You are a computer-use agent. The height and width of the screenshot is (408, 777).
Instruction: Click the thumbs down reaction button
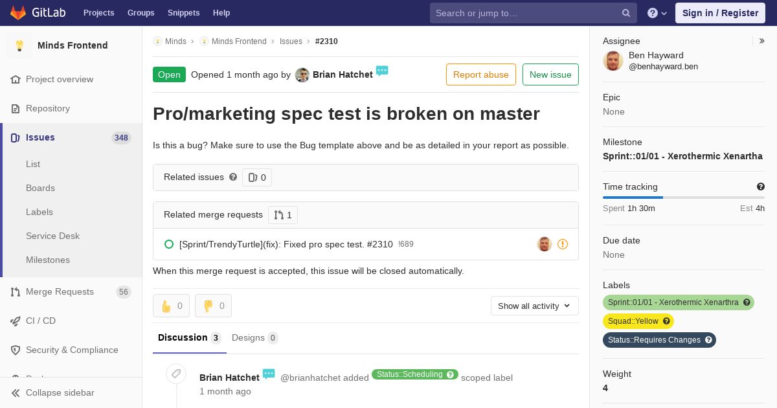click(213, 306)
